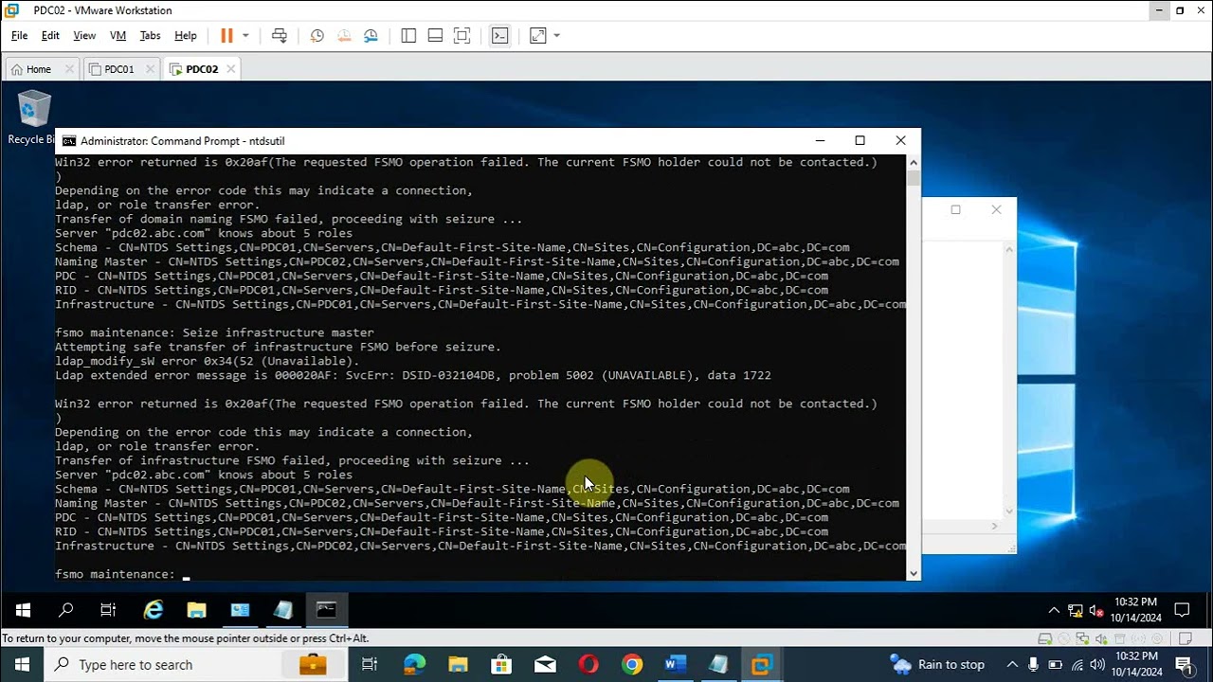Screen dimensions: 1213x682
Task: Click the guest muted volume icon
Action: tap(1096, 611)
